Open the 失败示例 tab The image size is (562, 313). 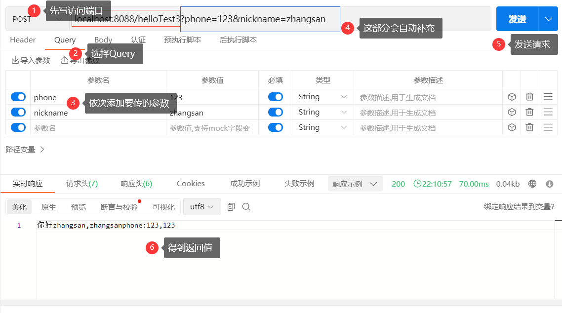pos(299,184)
